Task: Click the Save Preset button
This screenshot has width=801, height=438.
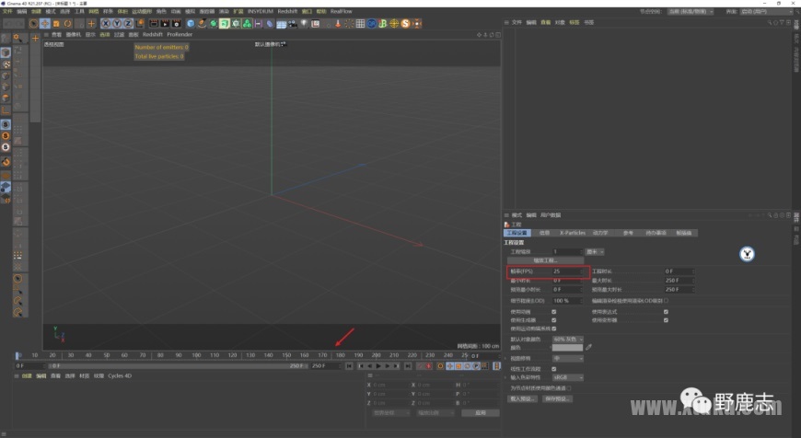Action: pos(557,398)
